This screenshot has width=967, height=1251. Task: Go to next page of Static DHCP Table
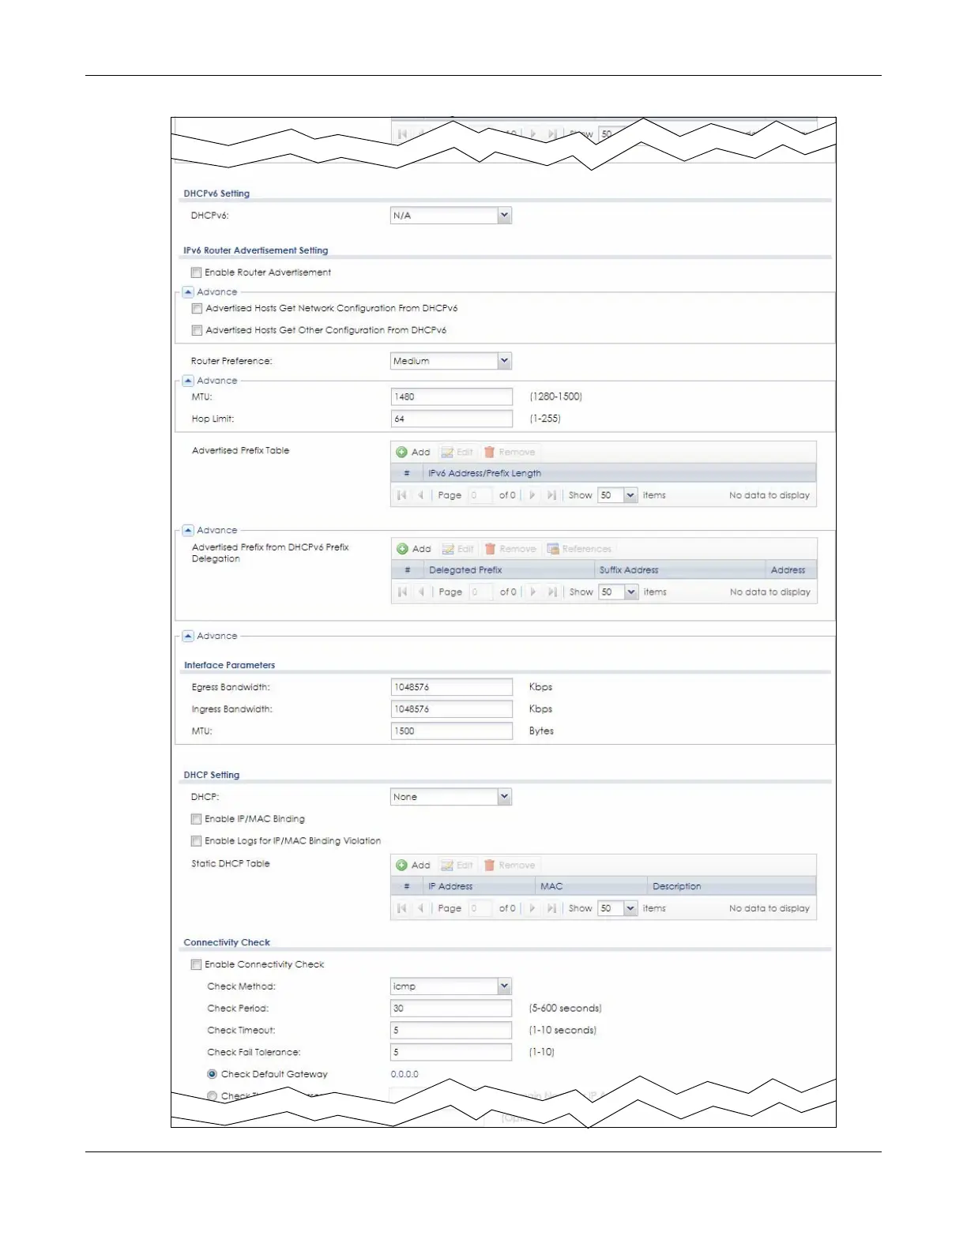tap(532, 908)
